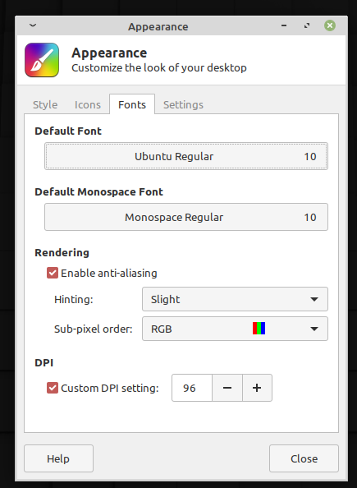Change the Monospace Regular font button
This screenshot has width=357, height=488.
point(186,217)
